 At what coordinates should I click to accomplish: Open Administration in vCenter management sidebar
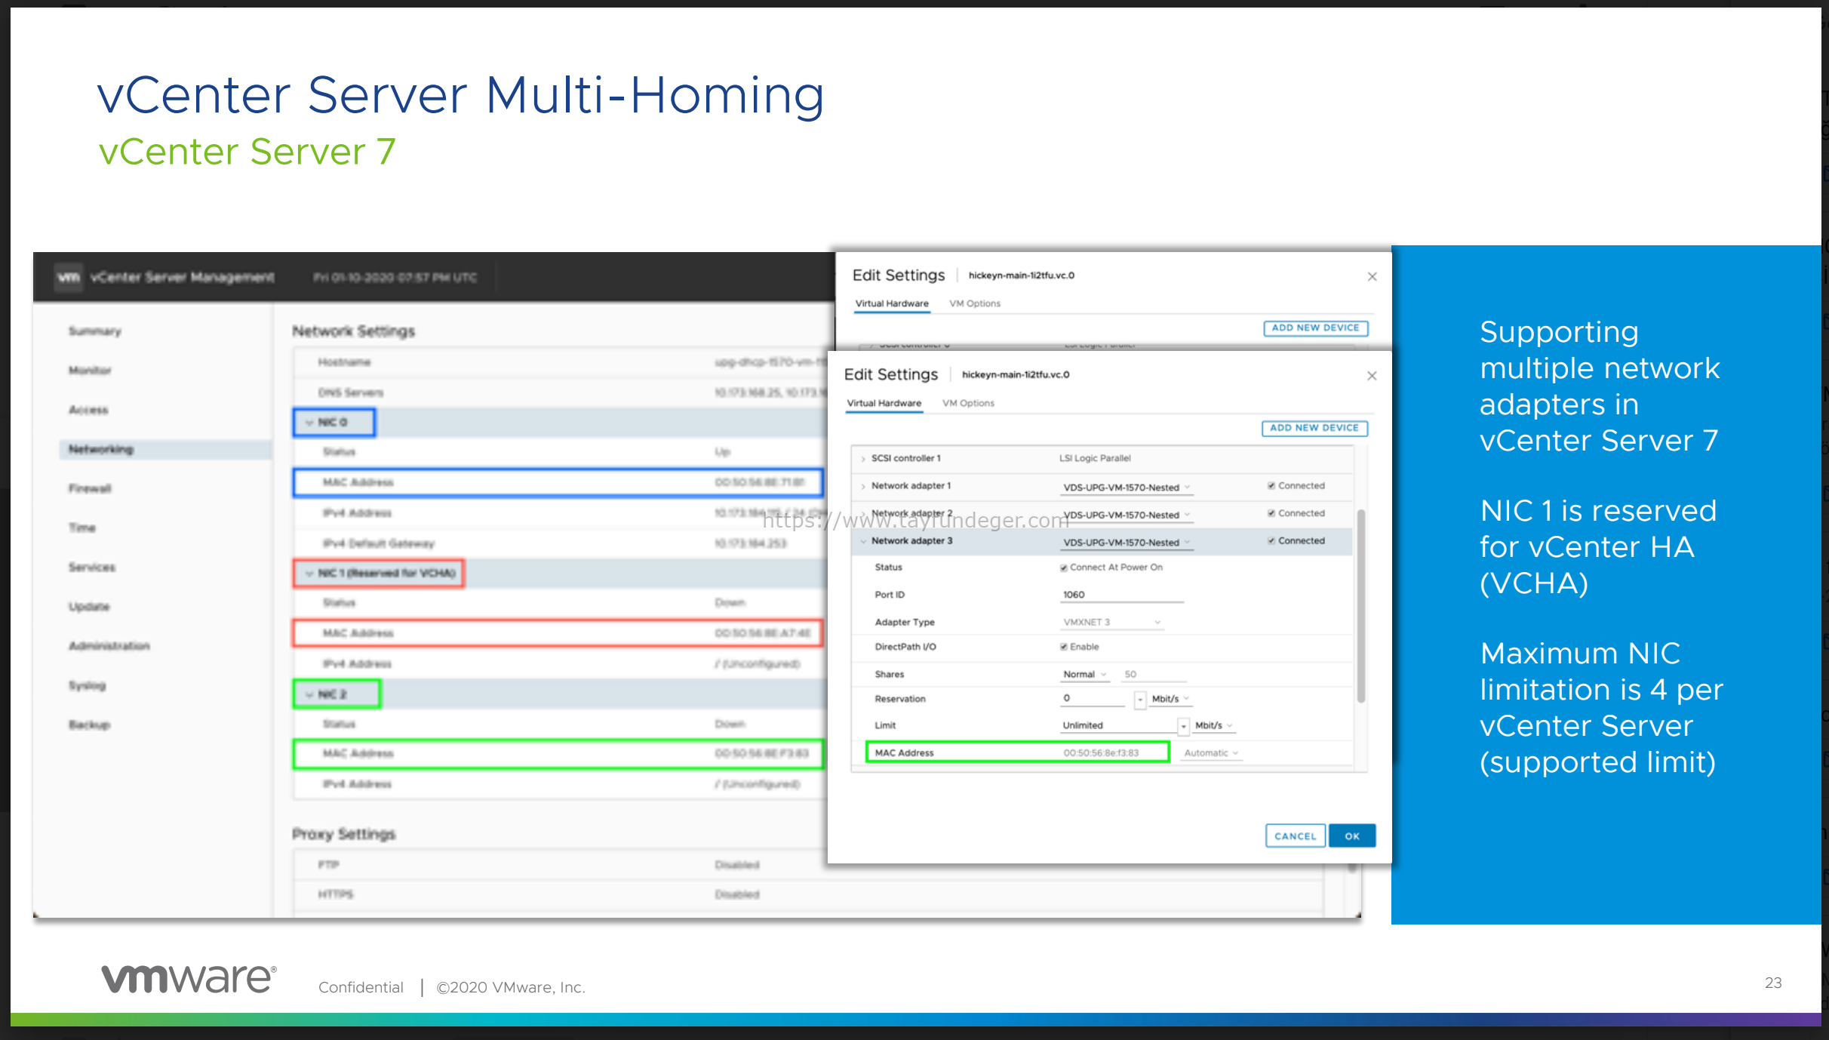pos(109,646)
